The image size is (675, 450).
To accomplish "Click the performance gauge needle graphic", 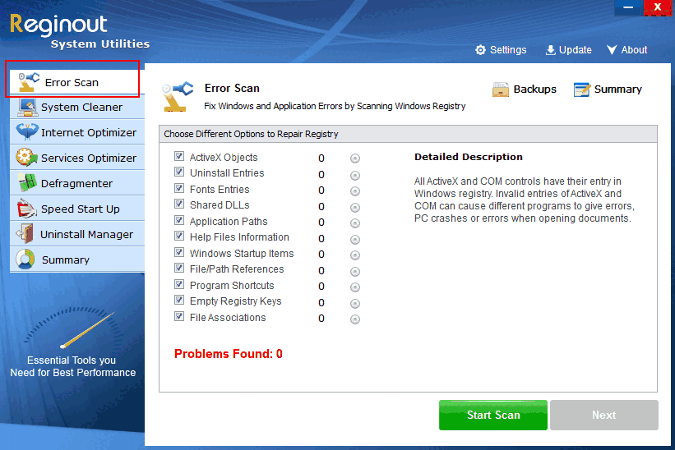I will (x=88, y=329).
